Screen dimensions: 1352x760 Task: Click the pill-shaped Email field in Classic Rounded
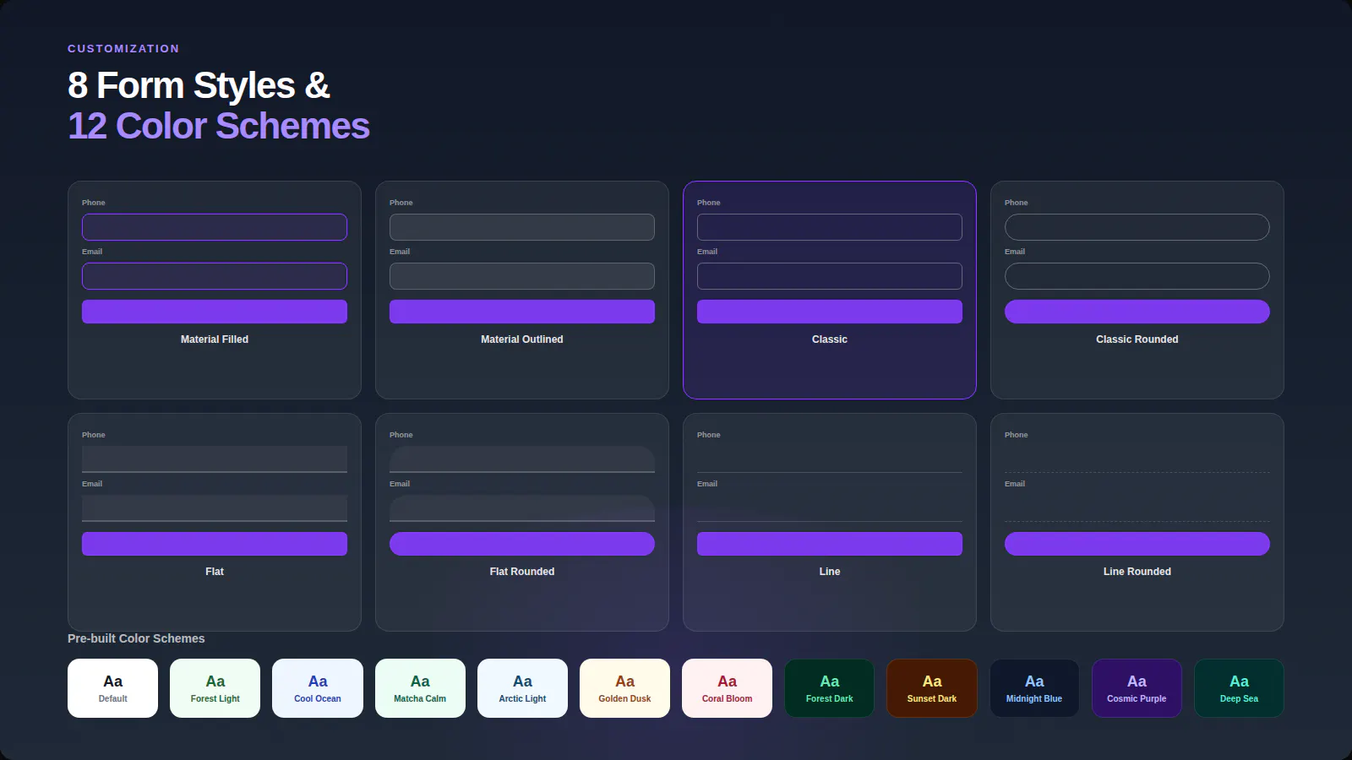click(1137, 276)
